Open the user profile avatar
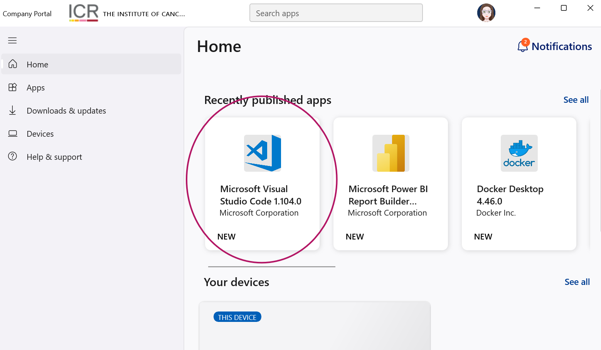Screen dimensions: 601x350 coord(486,13)
